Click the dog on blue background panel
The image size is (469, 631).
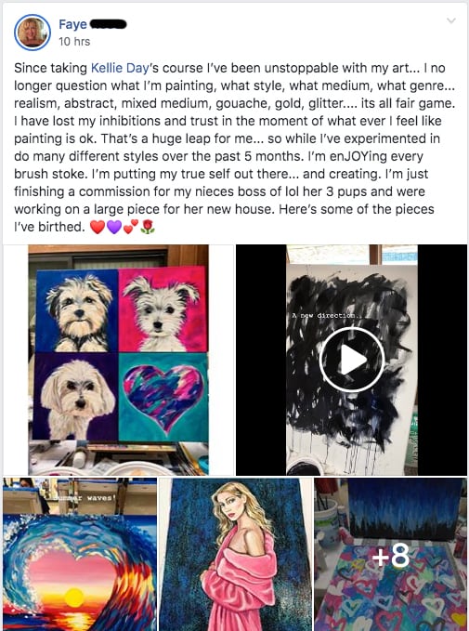point(76,310)
